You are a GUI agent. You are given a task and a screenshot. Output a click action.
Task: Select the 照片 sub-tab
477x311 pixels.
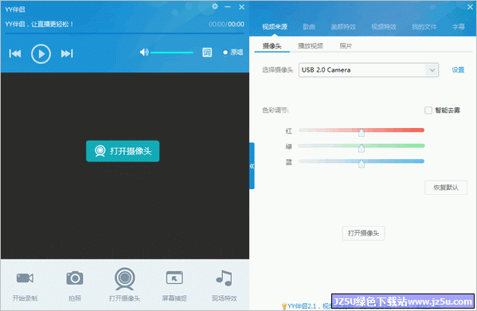tap(346, 46)
